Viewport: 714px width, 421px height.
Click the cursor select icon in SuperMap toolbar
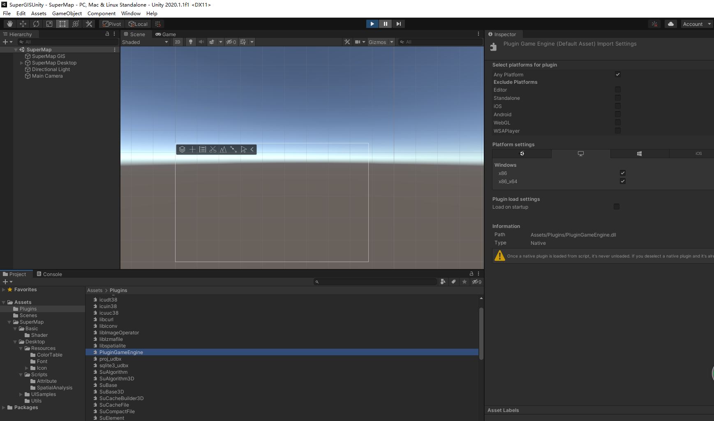[244, 150]
